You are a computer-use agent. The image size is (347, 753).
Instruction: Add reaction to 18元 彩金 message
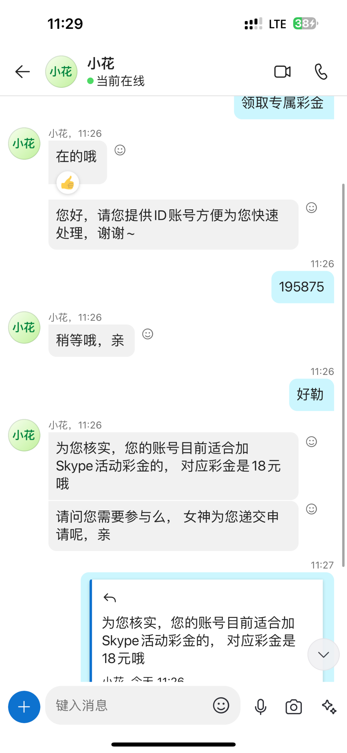click(x=311, y=441)
